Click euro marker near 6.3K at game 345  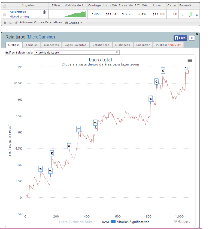click(78, 129)
